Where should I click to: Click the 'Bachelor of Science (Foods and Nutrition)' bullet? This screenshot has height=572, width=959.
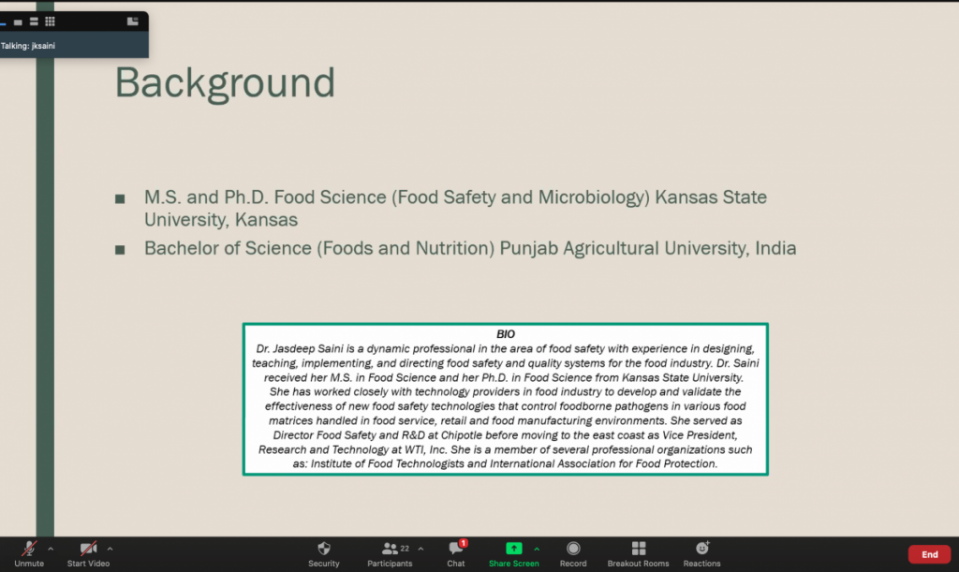tap(470, 248)
